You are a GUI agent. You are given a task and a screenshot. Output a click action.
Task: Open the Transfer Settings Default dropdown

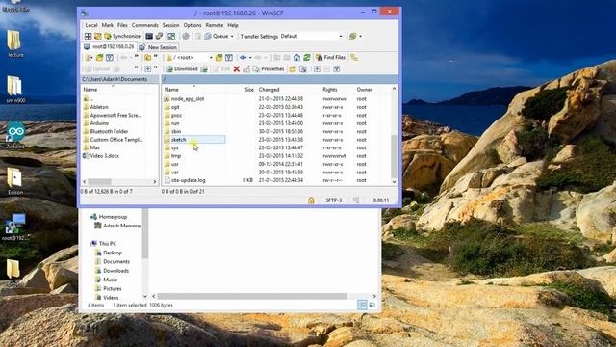[x=312, y=37]
